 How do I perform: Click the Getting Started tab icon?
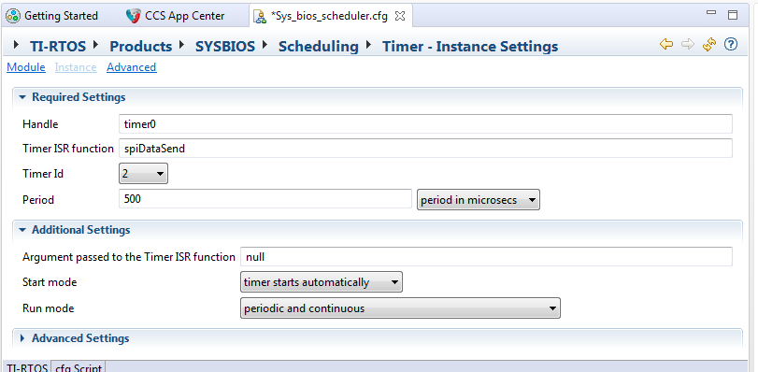click(13, 16)
